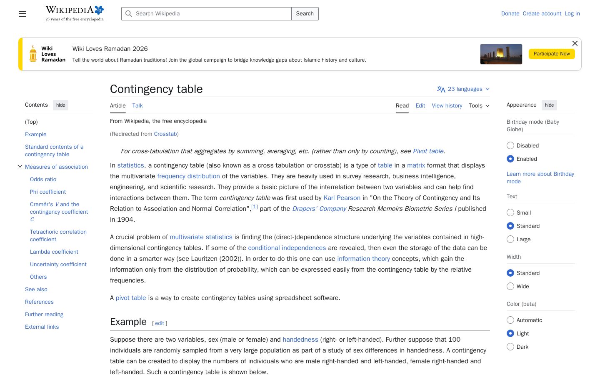Image resolution: width=600 pixels, height=375 pixels.
Task: Open the Karl Pearson link
Action: (342, 198)
